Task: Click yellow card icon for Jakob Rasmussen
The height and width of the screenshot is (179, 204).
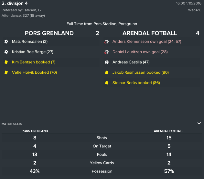Action: pos(107,72)
